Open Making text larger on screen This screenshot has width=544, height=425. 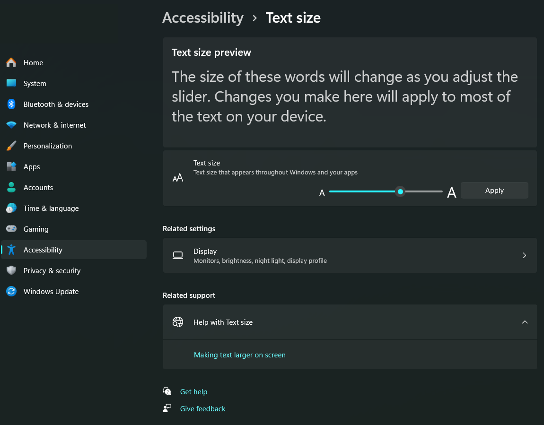pyautogui.click(x=239, y=355)
